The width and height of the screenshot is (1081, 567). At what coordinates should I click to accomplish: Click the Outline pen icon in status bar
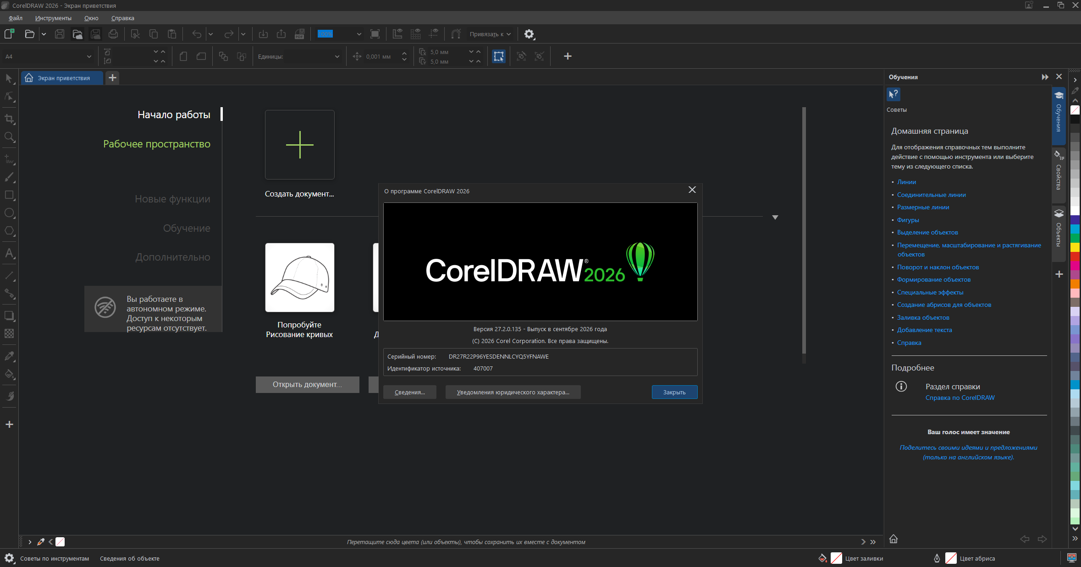click(937, 558)
